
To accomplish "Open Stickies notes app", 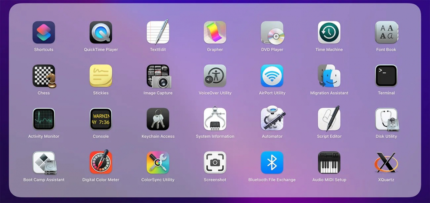I will pyautogui.click(x=101, y=76).
